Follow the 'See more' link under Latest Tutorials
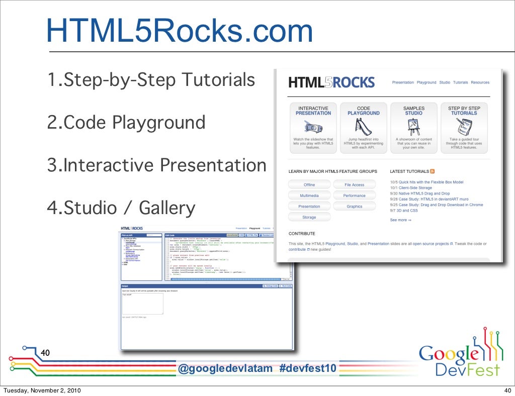Viewport: 515px width, 396px height. click(400, 220)
